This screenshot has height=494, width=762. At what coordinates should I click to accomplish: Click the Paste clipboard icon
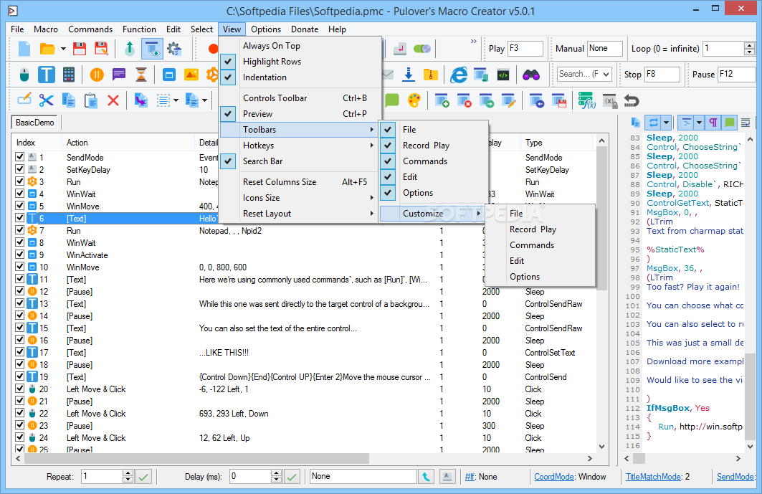91,100
